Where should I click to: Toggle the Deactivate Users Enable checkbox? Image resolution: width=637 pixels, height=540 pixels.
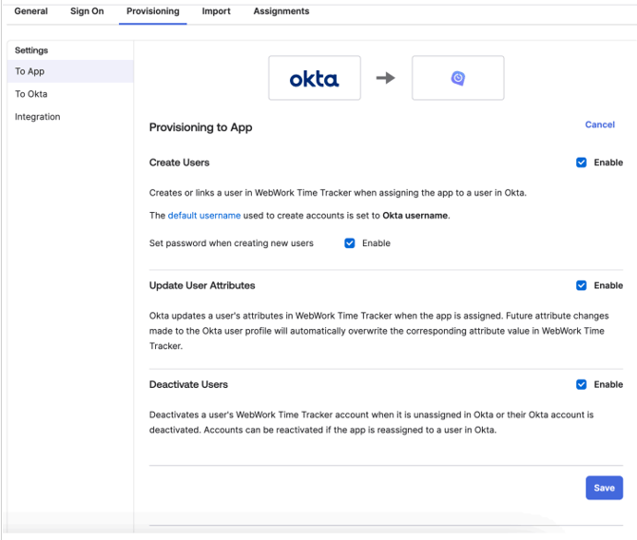click(581, 385)
